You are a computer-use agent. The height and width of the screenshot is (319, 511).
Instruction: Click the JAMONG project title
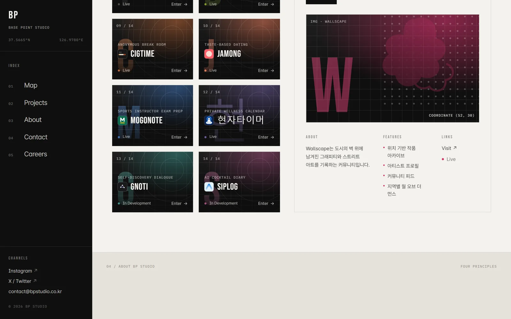[229, 54]
